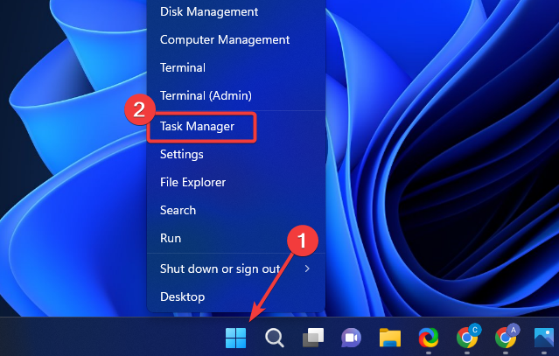Open Settings from the context menu

pyautogui.click(x=236, y=154)
